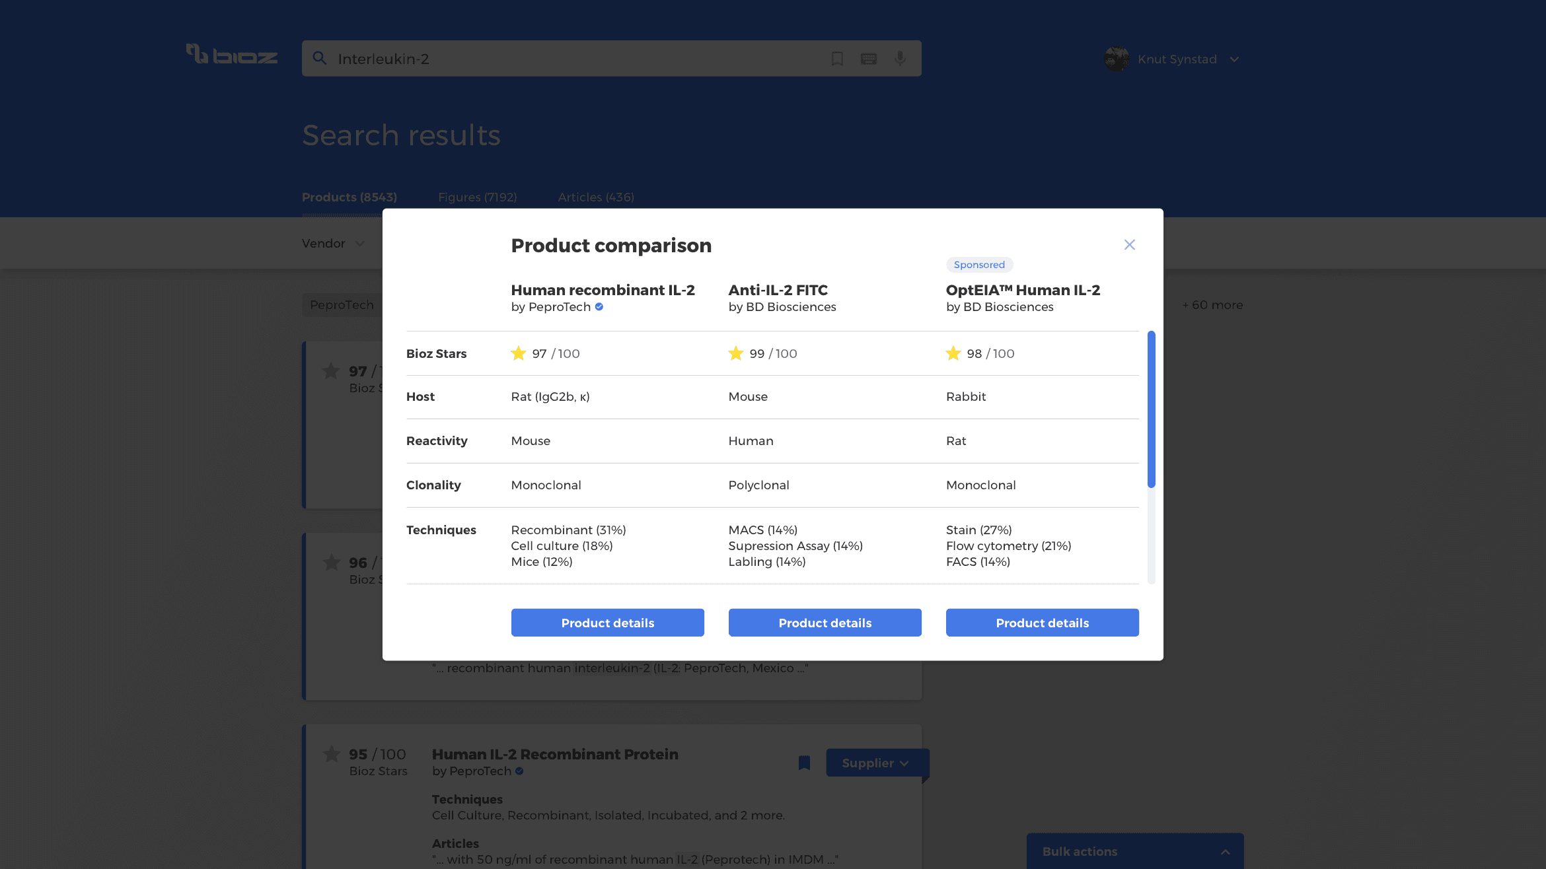The width and height of the screenshot is (1546, 869).
Task: Switch to the Figures (7192) tab
Action: (x=477, y=197)
